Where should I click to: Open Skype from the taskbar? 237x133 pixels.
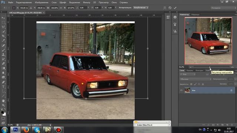[x=37, y=130]
